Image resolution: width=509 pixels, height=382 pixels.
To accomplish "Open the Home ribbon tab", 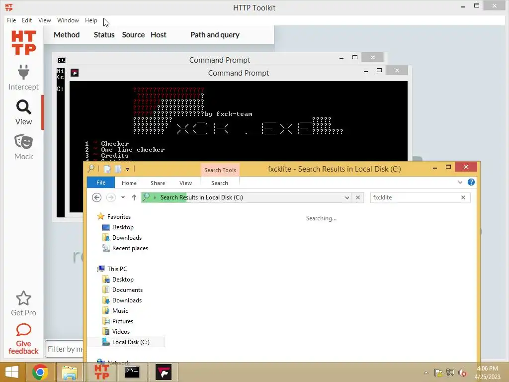I will click(129, 183).
